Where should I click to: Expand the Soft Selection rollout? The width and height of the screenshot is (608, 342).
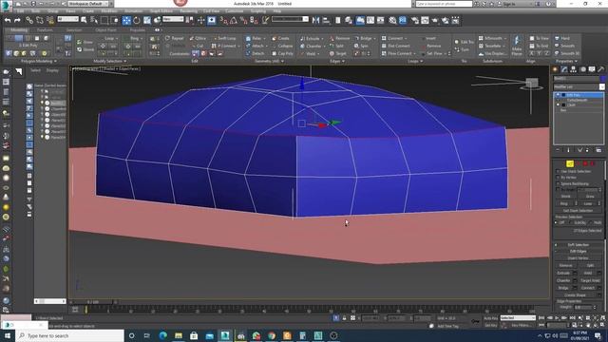(x=579, y=245)
